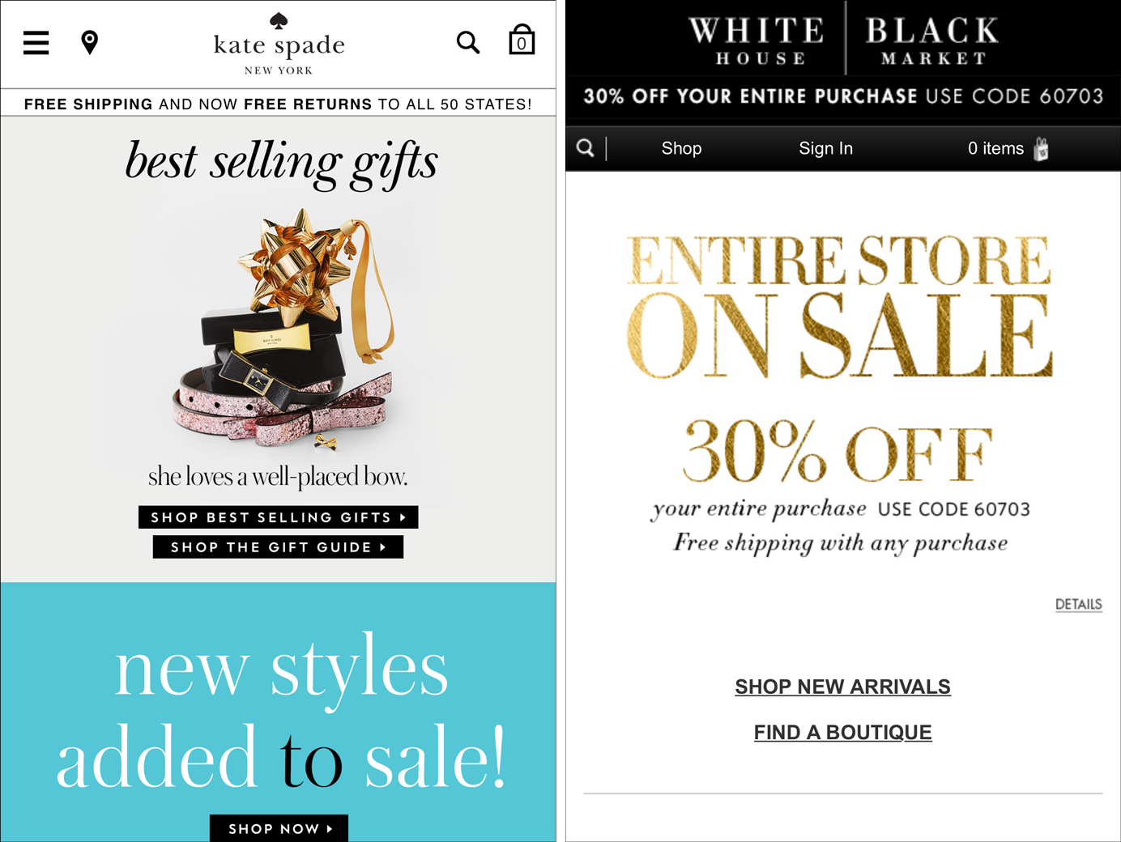
Task: Tap the store locator pin icon
Action: point(90,42)
